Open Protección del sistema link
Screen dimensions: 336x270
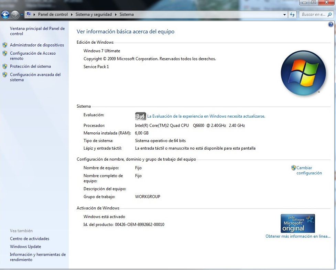[x=30, y=66]
